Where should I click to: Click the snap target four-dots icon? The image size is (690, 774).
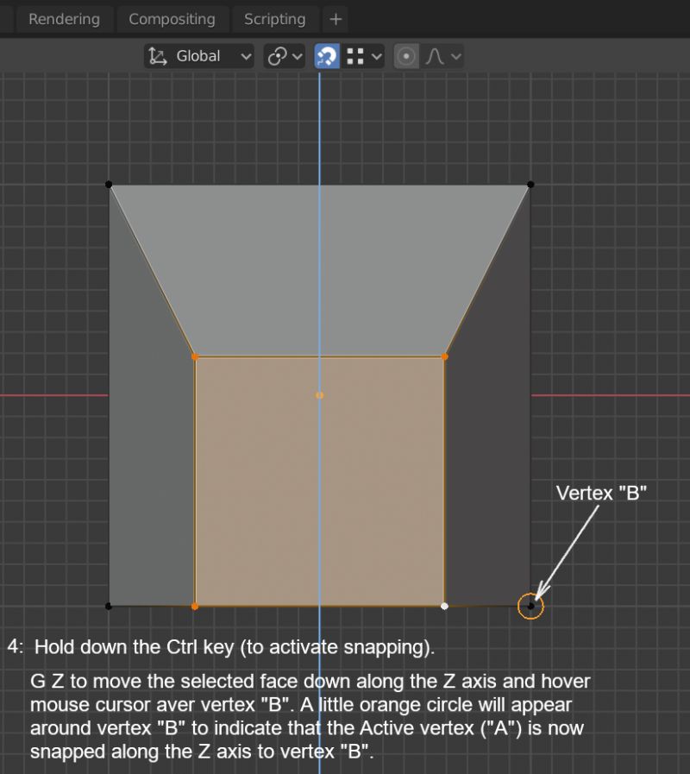[x=357, y=56]
